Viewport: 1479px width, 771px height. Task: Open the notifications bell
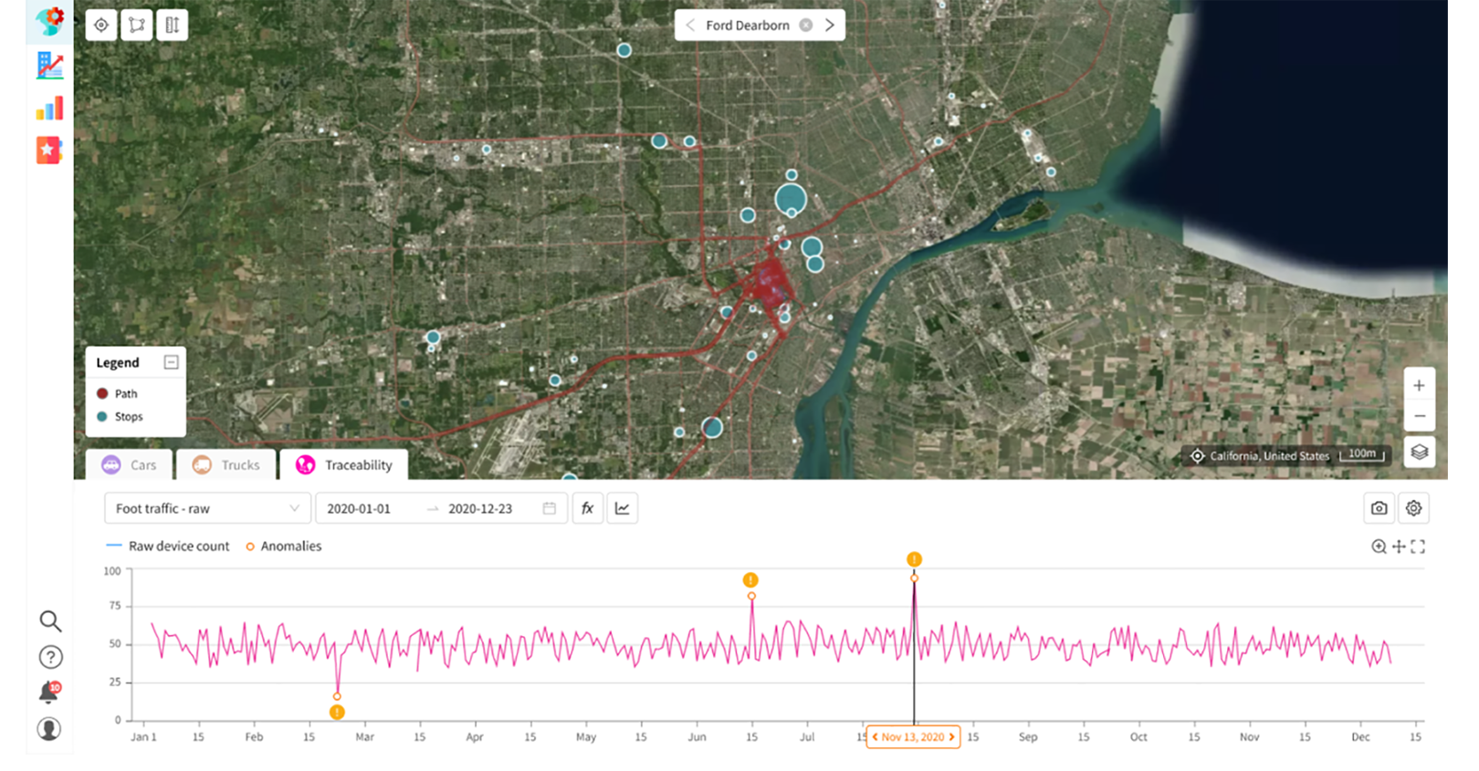pos(49,693)
